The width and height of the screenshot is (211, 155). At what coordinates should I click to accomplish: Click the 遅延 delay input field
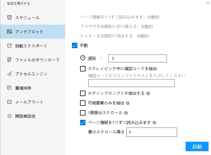coord(137,58)
